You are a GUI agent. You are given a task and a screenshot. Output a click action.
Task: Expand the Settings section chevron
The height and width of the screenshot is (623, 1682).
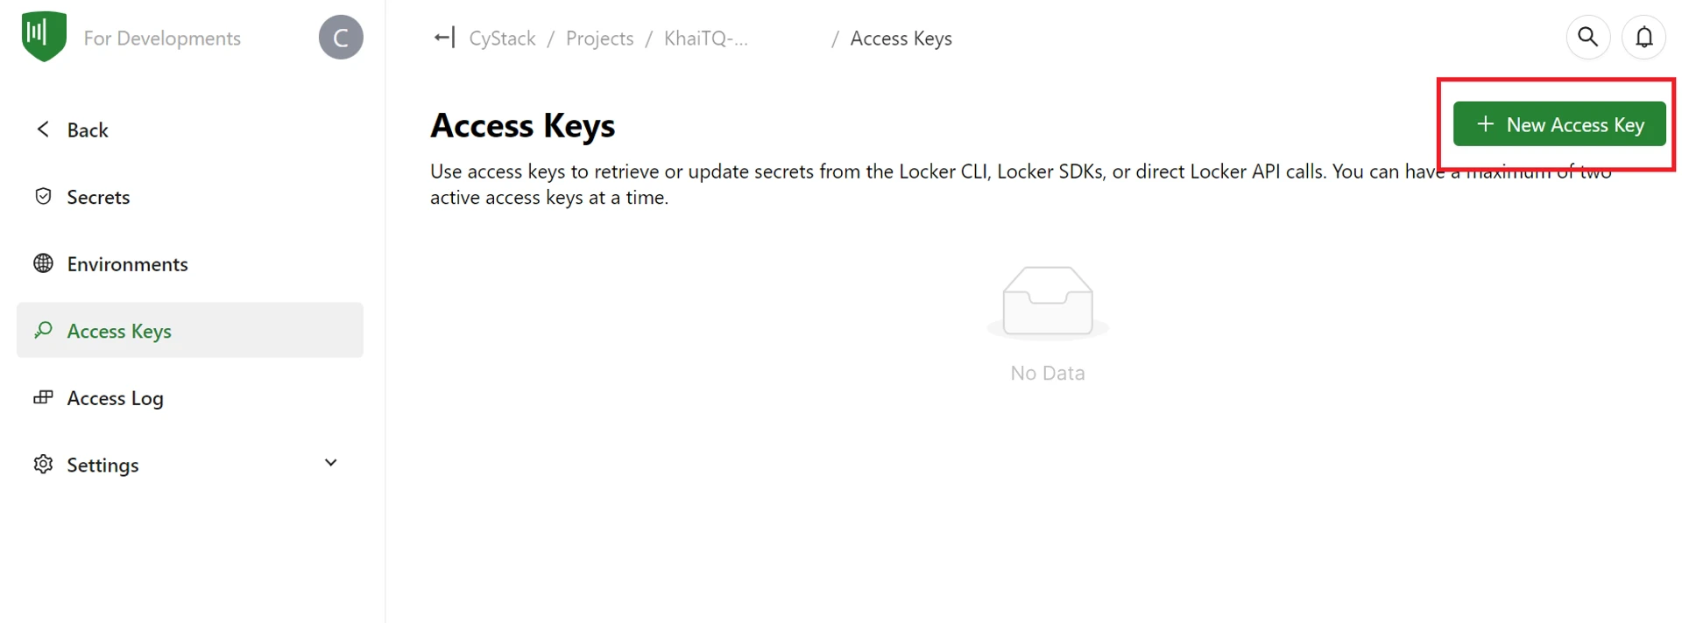coord(330,462)
